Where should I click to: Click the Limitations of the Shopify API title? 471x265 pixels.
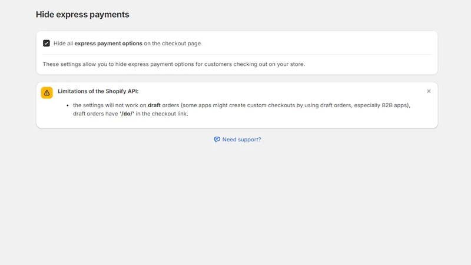coord(98,91)
